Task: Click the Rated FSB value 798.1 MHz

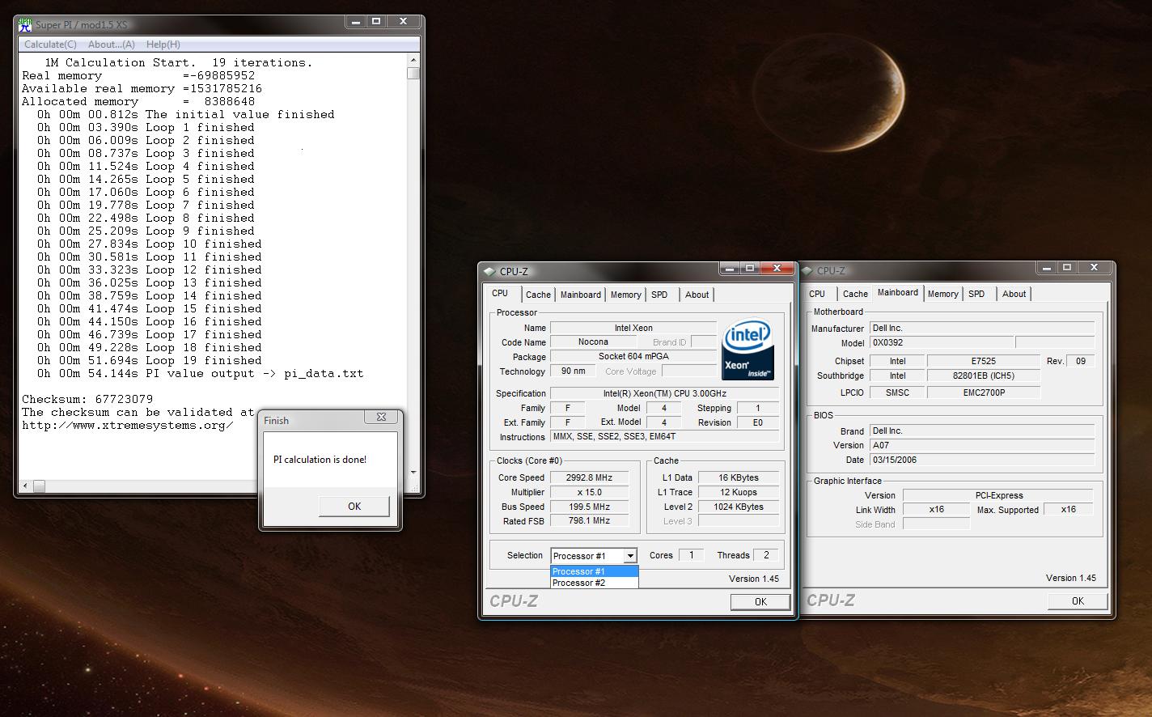Action: pyautogui.click(x=589, y=521)
